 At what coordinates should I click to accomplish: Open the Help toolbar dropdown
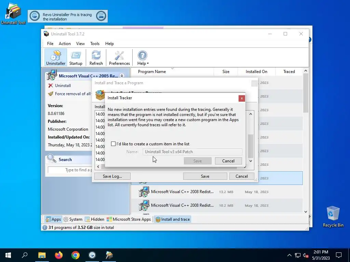[143, 57]
